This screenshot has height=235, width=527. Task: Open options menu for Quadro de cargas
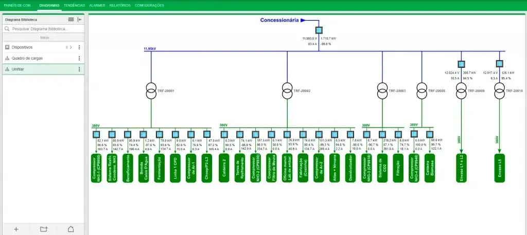point(79,59)
